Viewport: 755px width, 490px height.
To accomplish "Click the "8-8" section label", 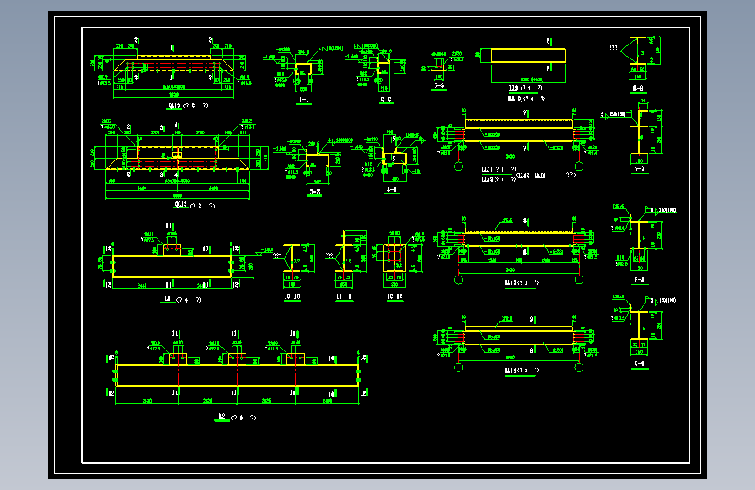I will [639, 280].
